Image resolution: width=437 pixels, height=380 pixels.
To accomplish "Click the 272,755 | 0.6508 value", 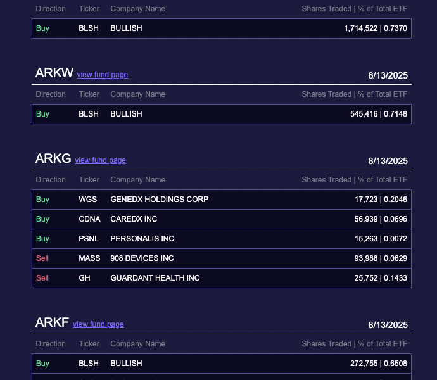I will click(x=379, y=364).
